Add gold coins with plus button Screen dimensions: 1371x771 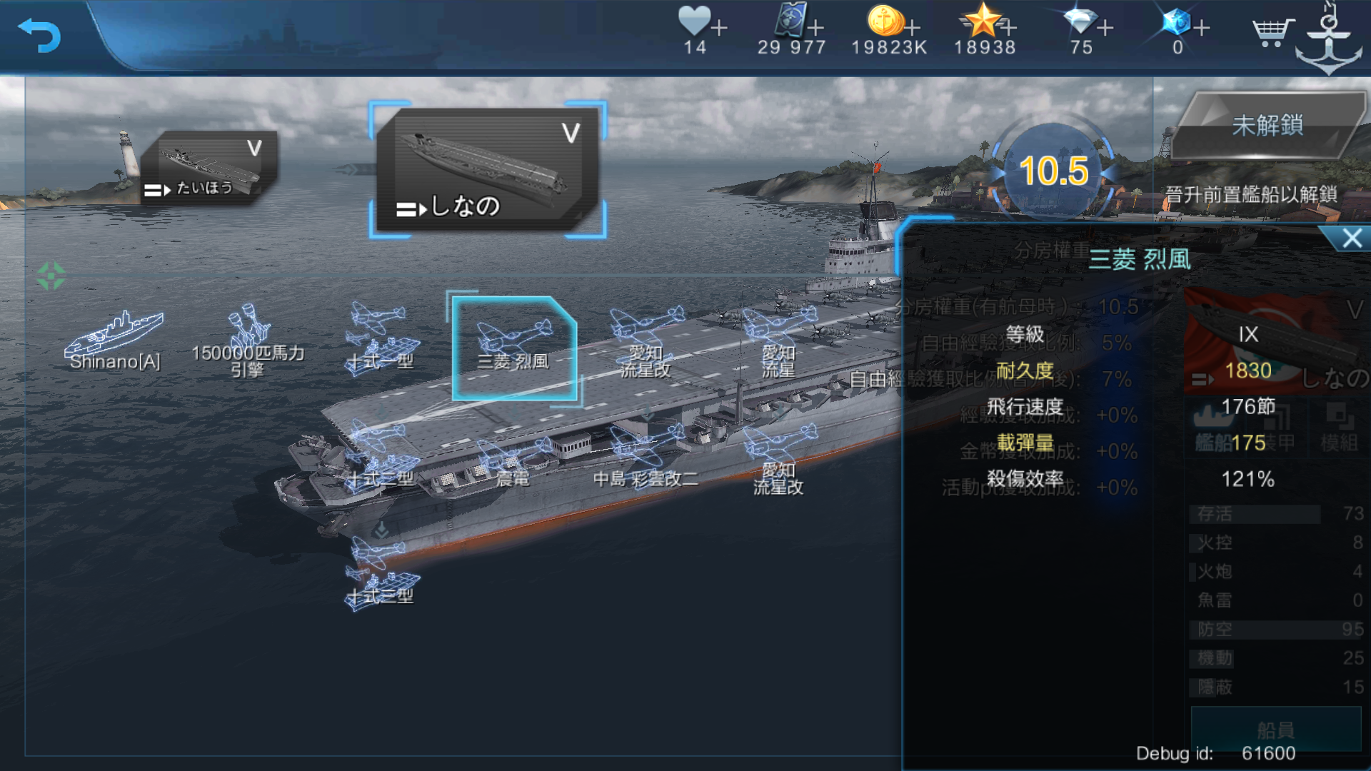(x=913, y=28)
